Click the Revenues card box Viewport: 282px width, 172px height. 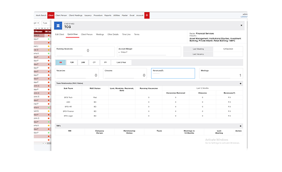click(173, 73)
